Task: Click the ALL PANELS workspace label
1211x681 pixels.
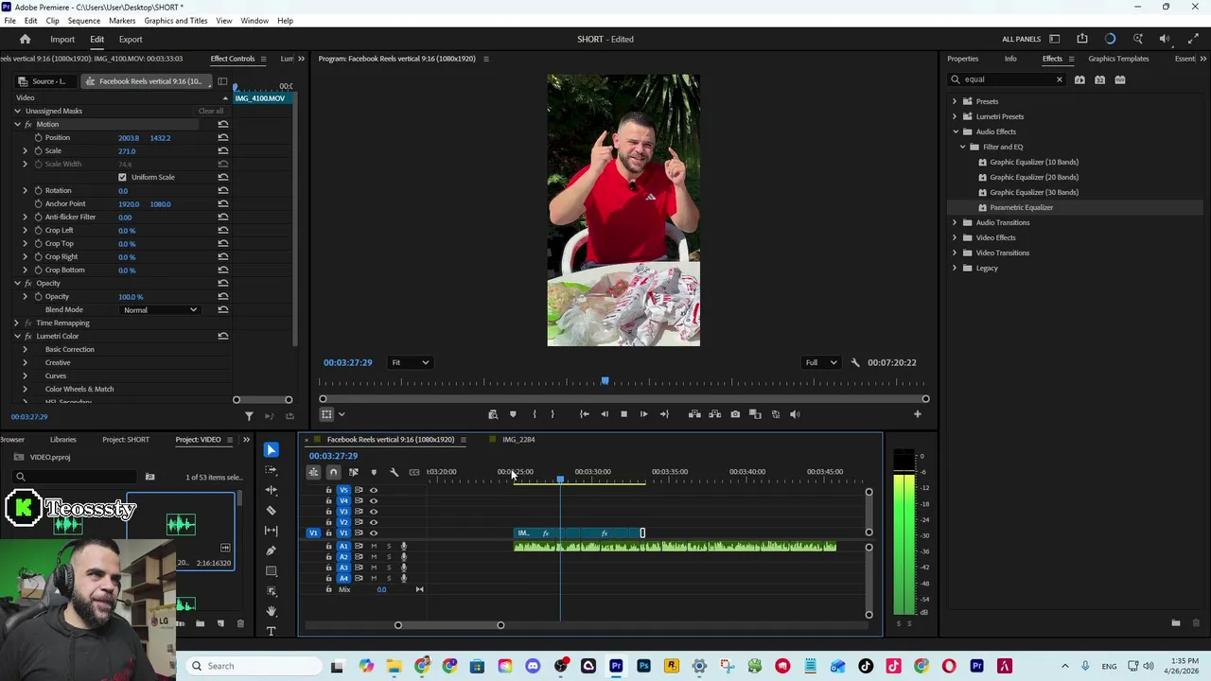Action: tap(1021, 40)
